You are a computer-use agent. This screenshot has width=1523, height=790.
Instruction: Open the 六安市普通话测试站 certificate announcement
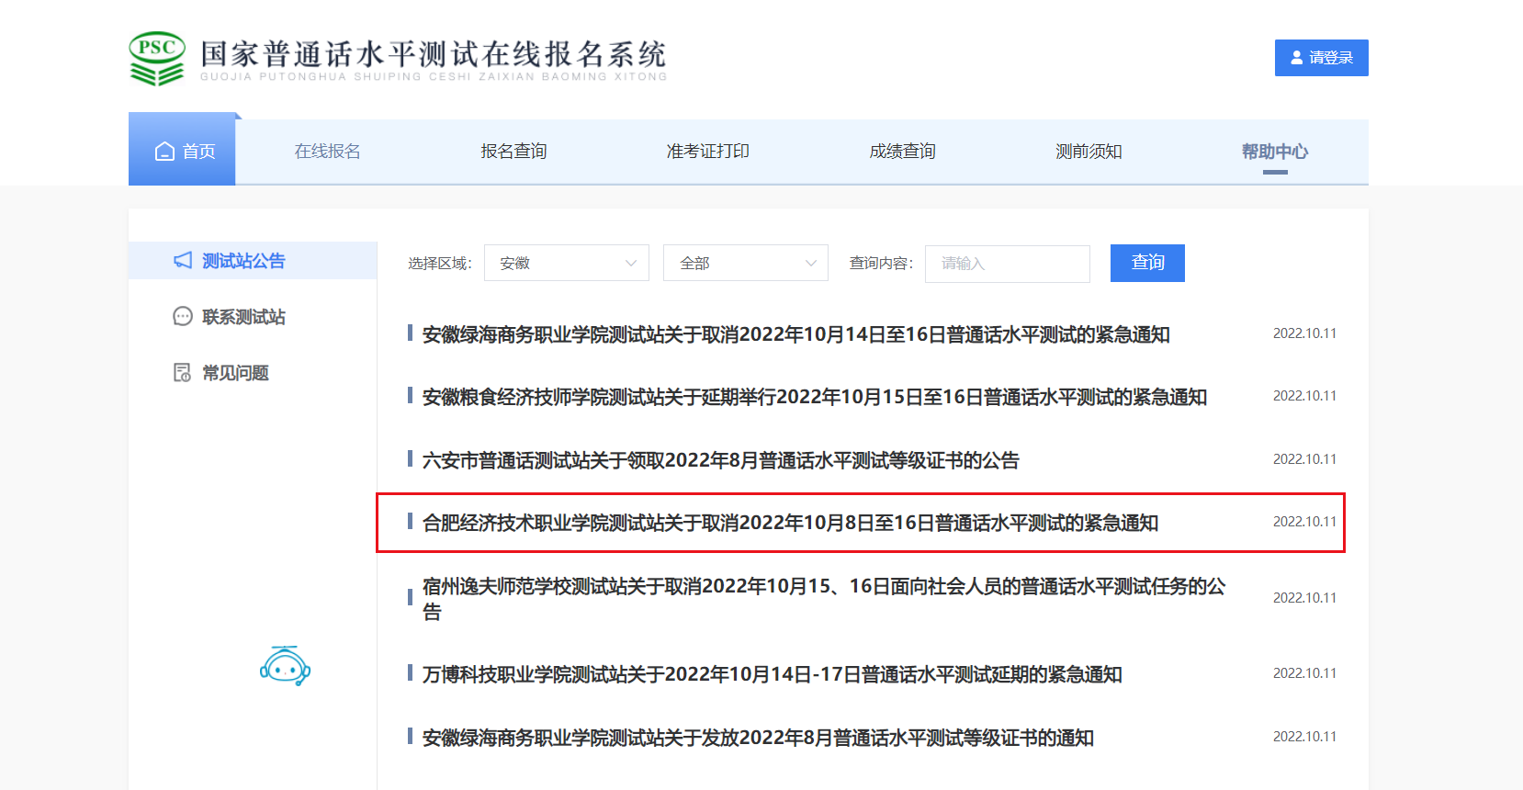coord(720,460)
